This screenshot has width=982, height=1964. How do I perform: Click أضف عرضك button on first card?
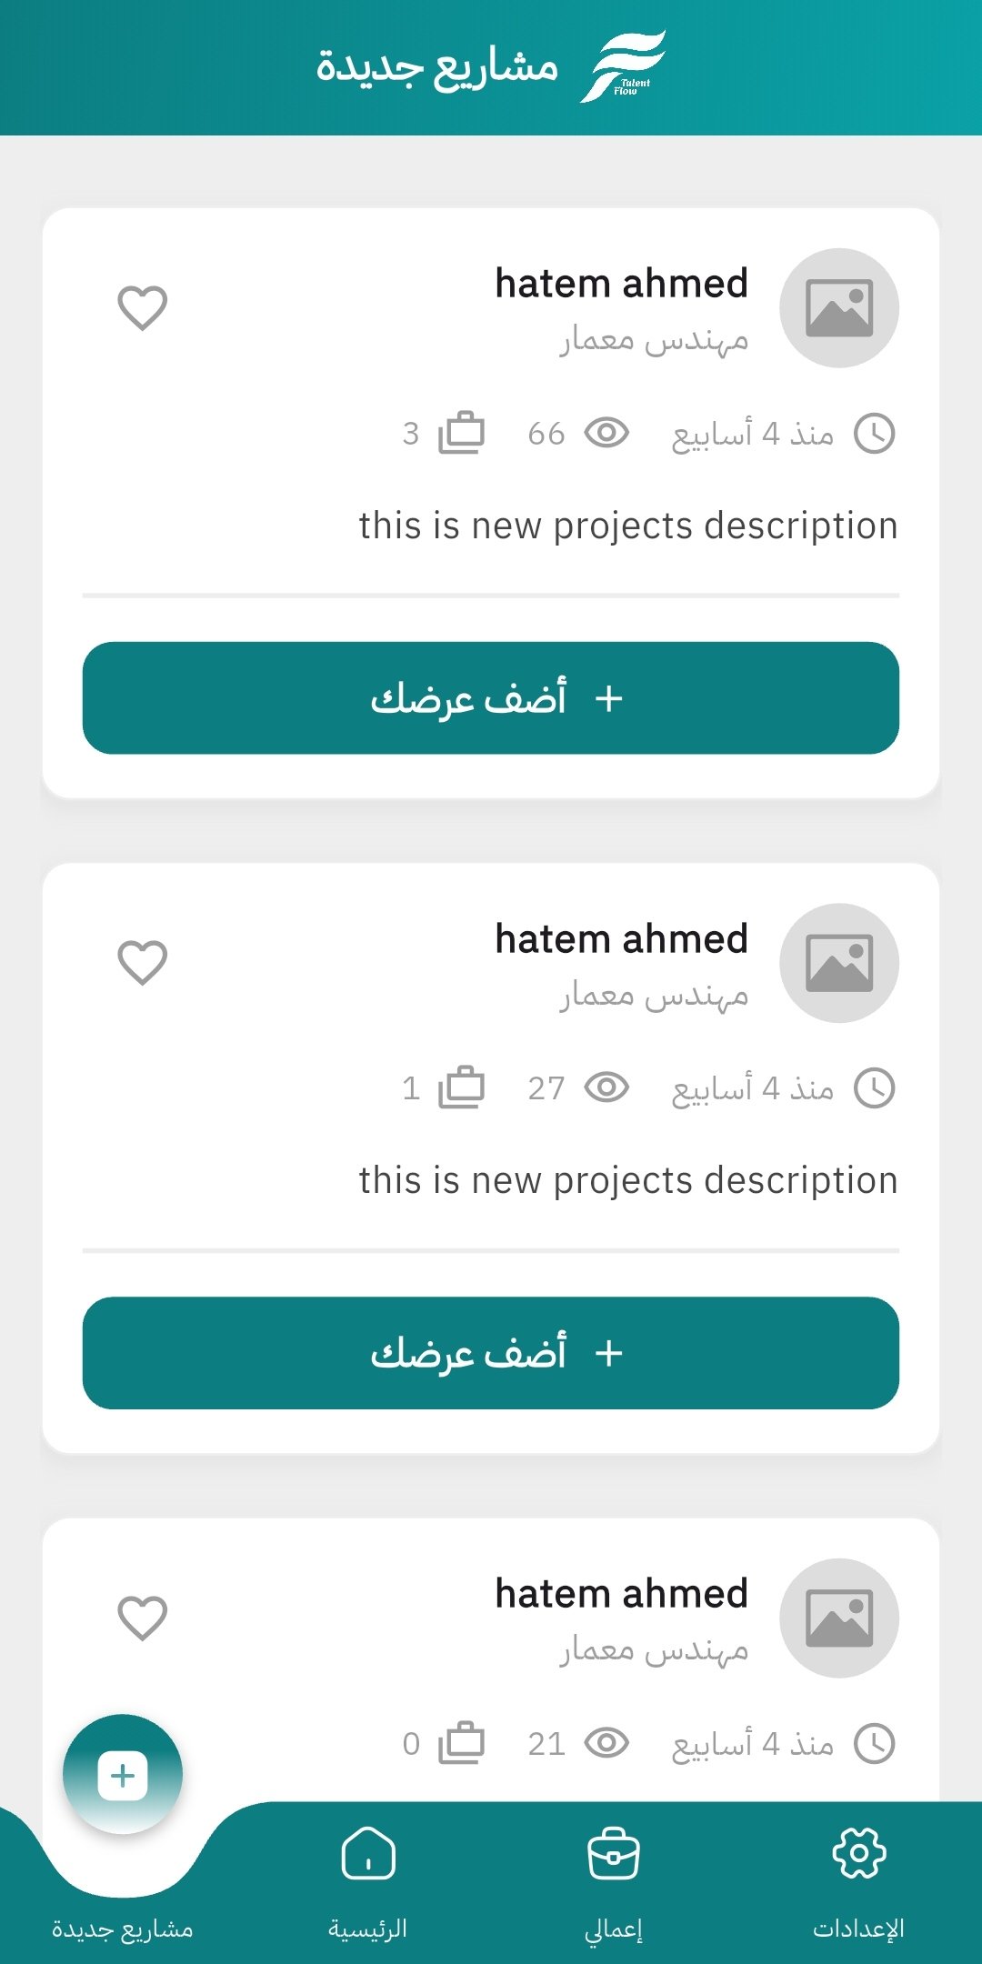(491, 698)
